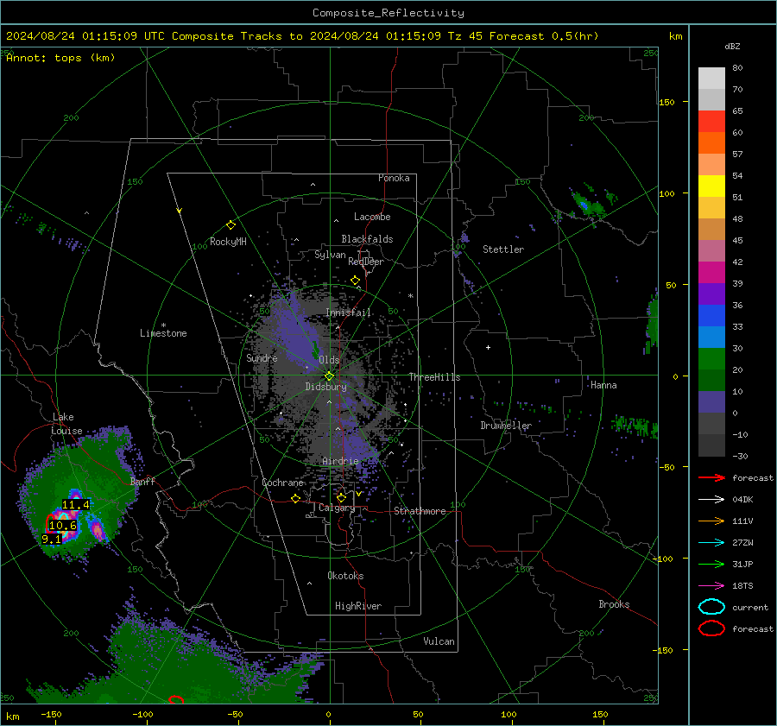Click the magenta 18TS arrow in the legend
Viewport: 777px width, 726px height.
click(x=711, y=586)
